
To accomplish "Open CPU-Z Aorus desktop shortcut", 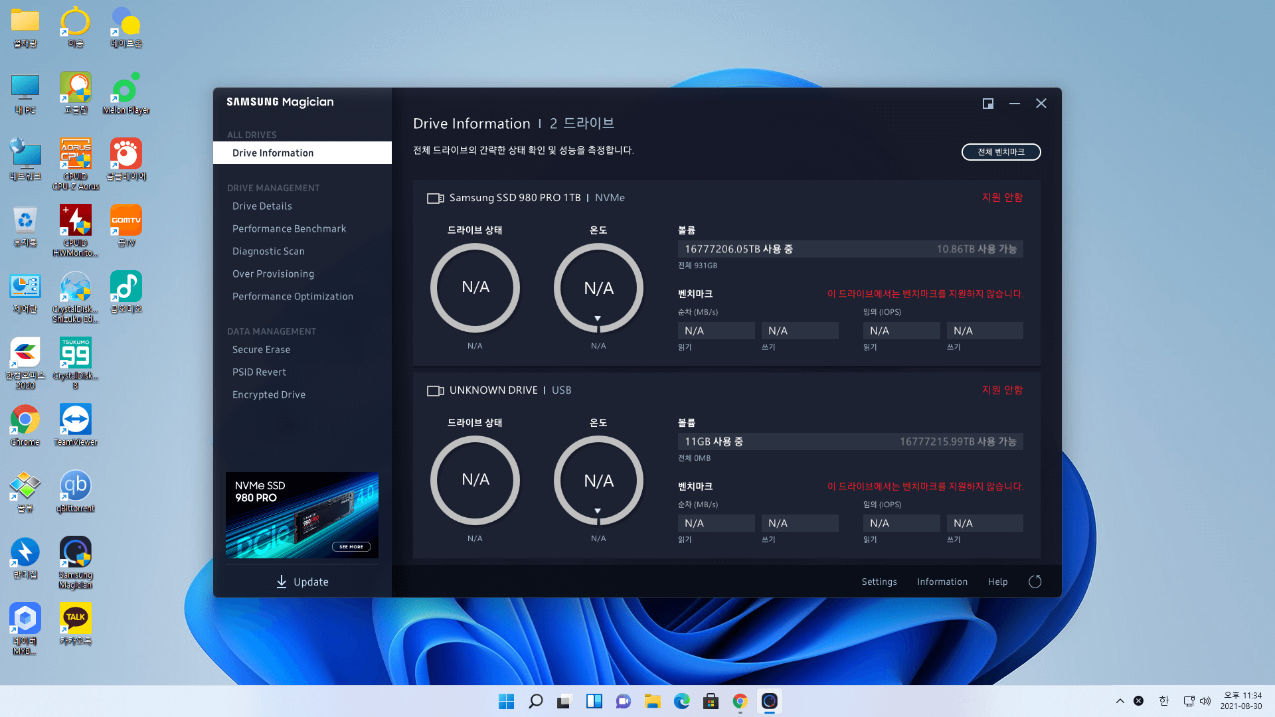I will [76, 164].
